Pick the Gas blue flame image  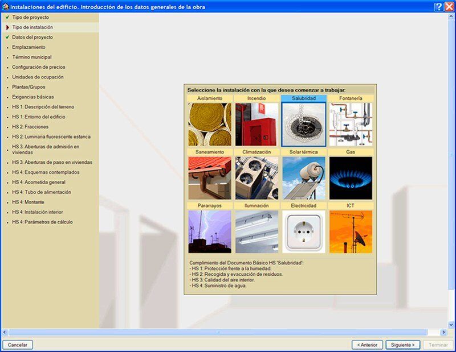pos(351,178)
